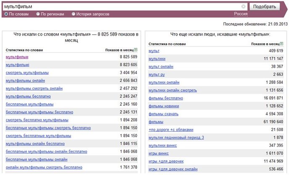Open the бесплатные мультфильмы онлайн link
The width and height of the screenshot is (289, 175).
pos(37,159)
